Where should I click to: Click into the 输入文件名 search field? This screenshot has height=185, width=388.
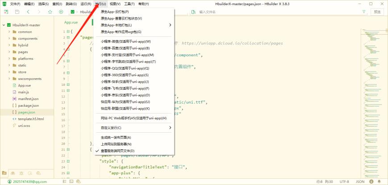tap(279, 12)
